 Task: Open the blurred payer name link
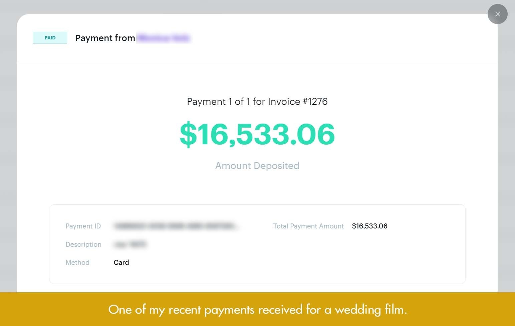pos(164,38)
